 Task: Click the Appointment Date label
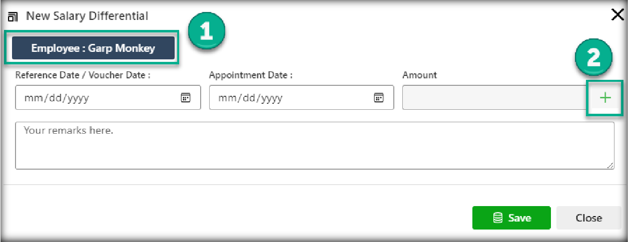[x=251, y=75]
